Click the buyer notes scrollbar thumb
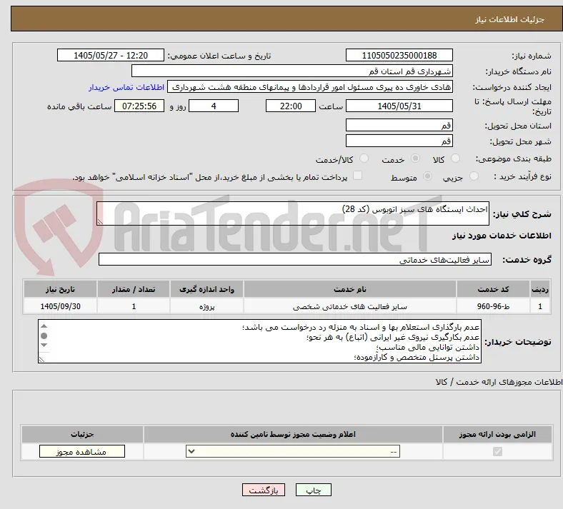 [44, 336]
